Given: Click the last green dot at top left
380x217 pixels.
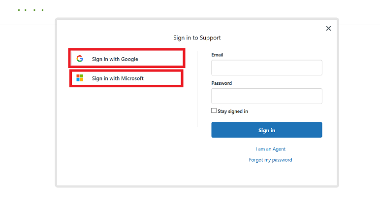Looking at the screenshot, I should (42, 10).
